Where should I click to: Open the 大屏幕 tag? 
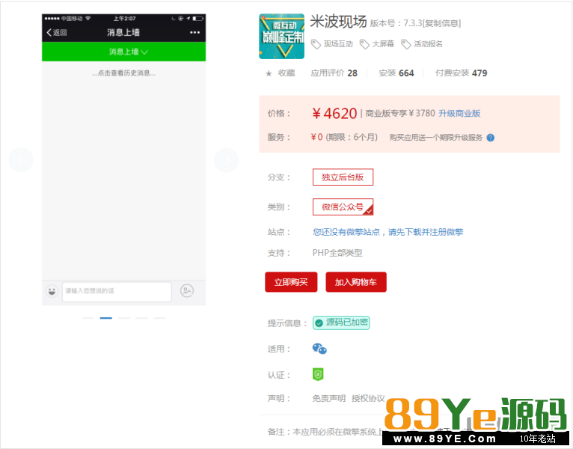[x=378, y=44]
